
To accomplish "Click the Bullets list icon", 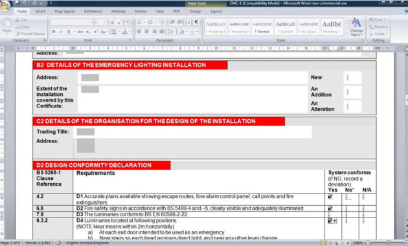I will pos(139,22).
